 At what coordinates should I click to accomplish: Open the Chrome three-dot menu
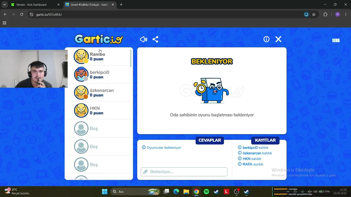coord(346,15)
